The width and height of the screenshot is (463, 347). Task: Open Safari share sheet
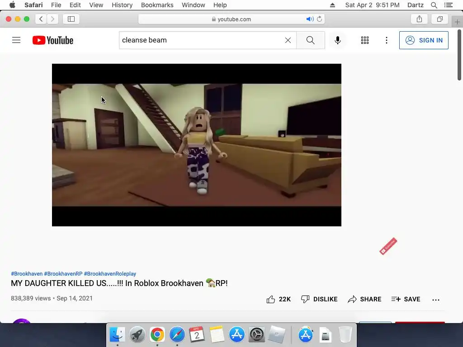pos(419,19)
